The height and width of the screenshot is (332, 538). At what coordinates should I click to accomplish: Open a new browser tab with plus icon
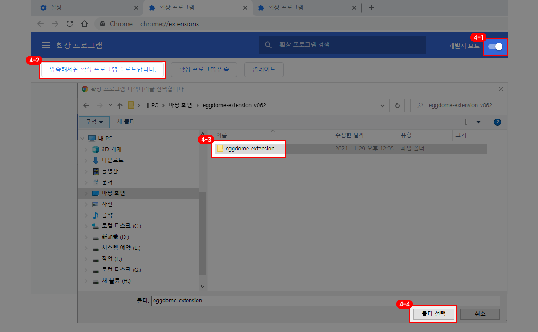click(371, 8)
